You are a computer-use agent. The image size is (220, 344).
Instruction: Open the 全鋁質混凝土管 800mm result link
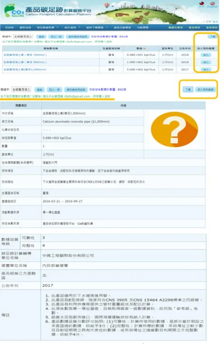(25, 62)
